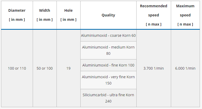
Task: Click the Diameter column header
Action: point(17,11)
